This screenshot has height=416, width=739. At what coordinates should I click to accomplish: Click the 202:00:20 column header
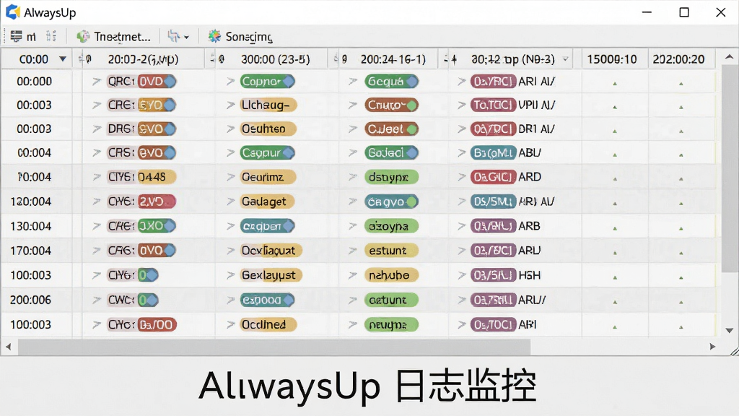tap(678, 59)
